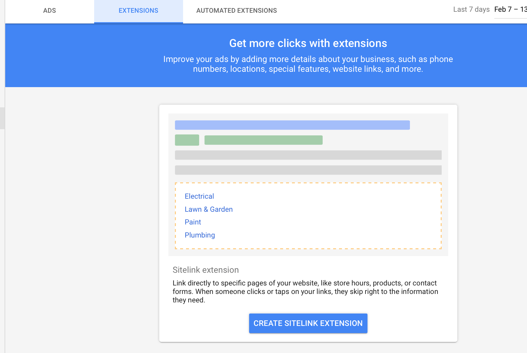Click the 'Improve your ads by adding' banner text
527x353 pixels.
coord(308,64)
